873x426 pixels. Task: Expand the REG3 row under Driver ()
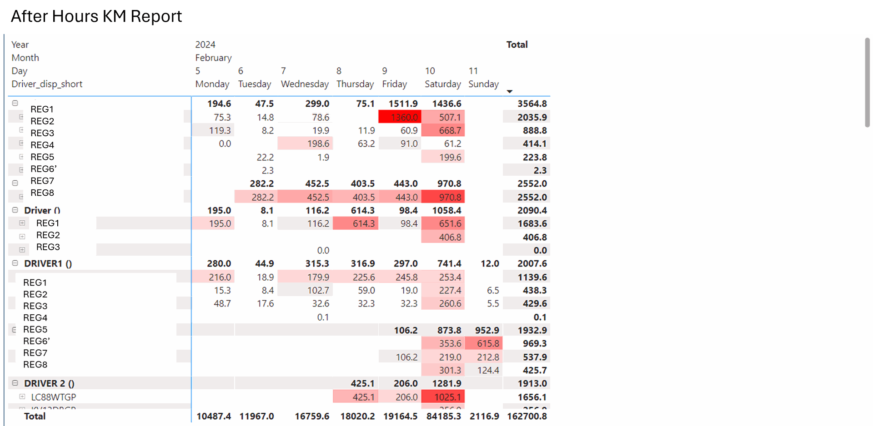tap(22, 249)
